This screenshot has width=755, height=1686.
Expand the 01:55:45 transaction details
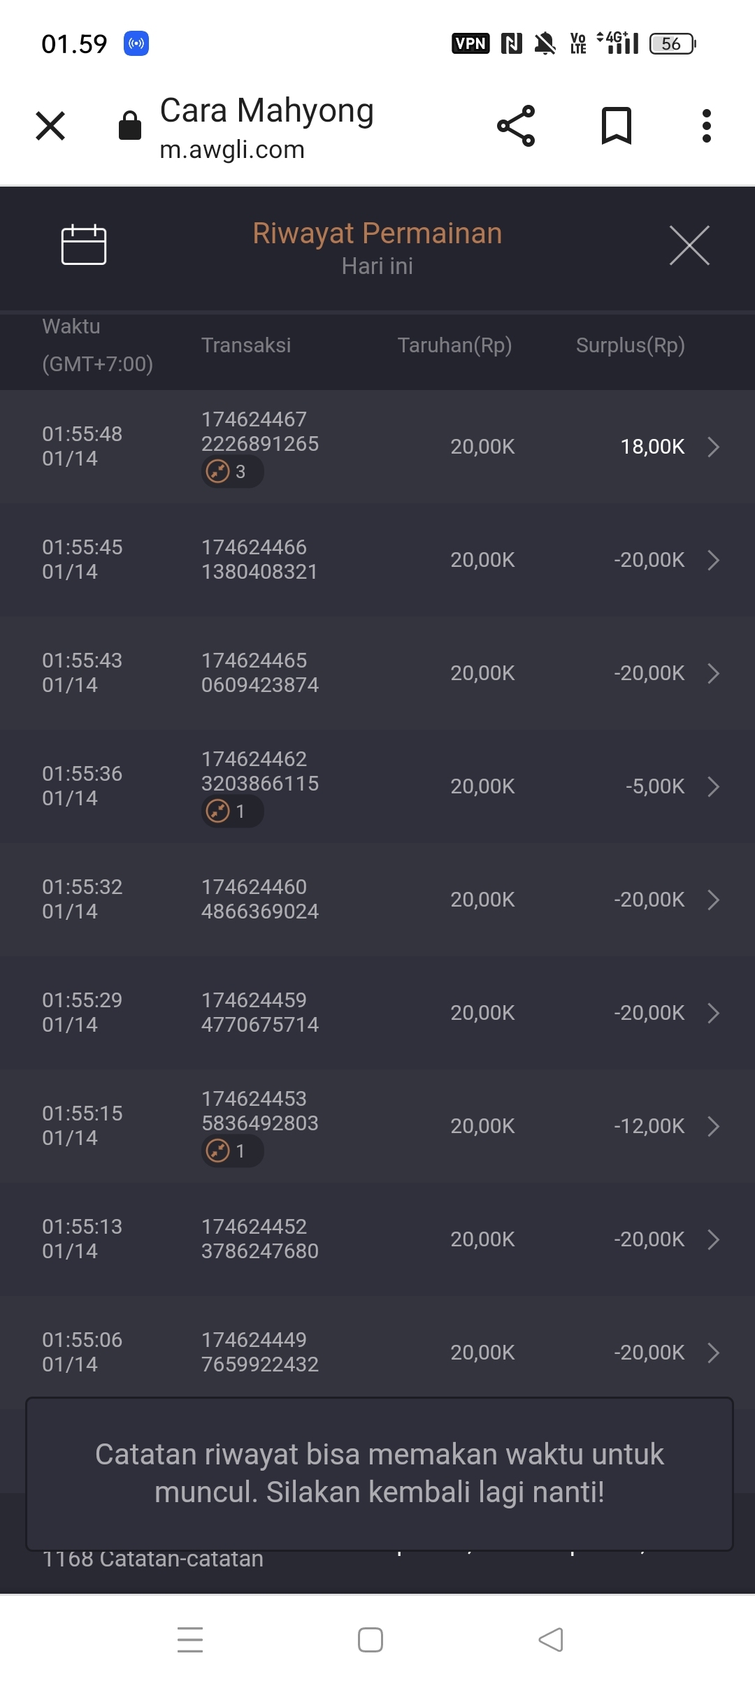(x=713, y=560)
